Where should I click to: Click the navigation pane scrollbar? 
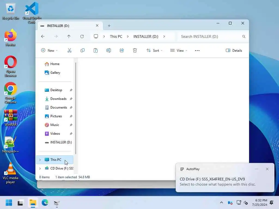coord(76,108)
